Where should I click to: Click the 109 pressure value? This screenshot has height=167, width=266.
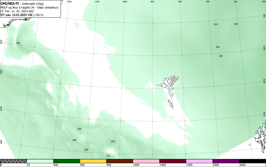[x=18, y=43]
